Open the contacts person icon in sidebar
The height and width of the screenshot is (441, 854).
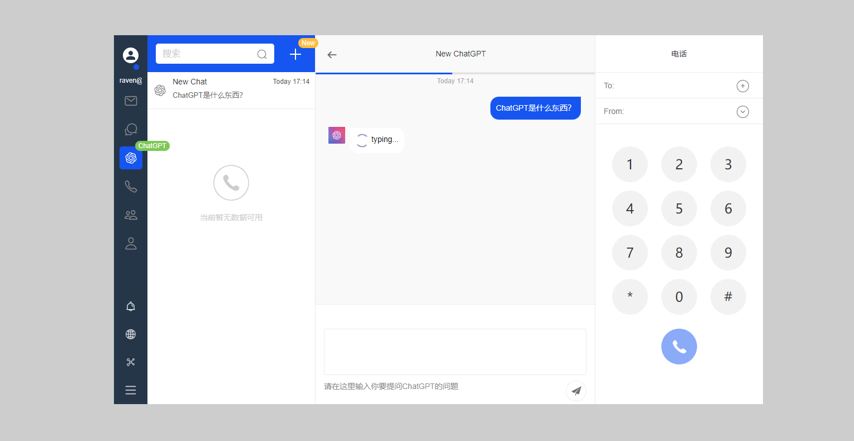click(131, 243)
